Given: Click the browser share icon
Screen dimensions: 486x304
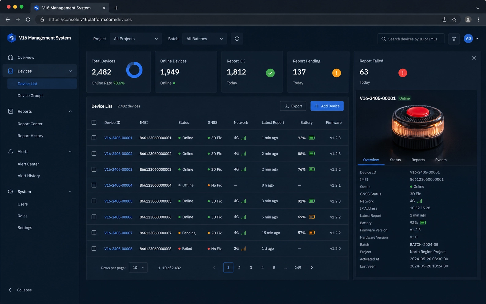Looking at the screenshot, I should pyautogui.click(x=444, y=19).
